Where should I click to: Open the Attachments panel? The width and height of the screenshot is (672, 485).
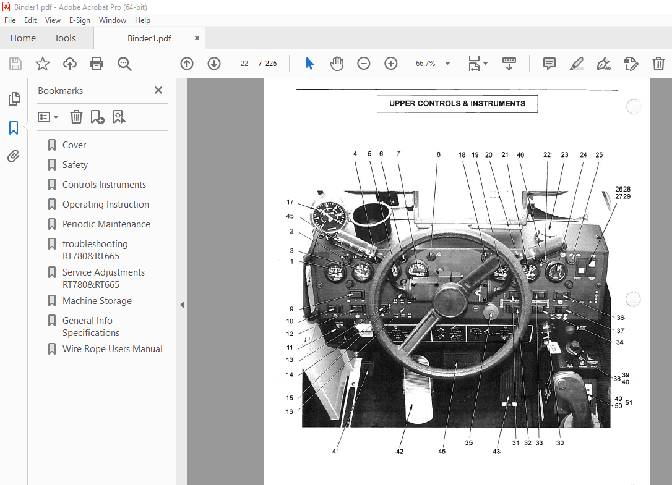coord(14,156)
